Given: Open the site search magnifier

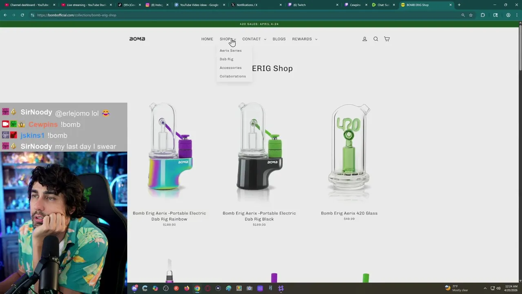Looking at the screenshot, I should point(376,39).
